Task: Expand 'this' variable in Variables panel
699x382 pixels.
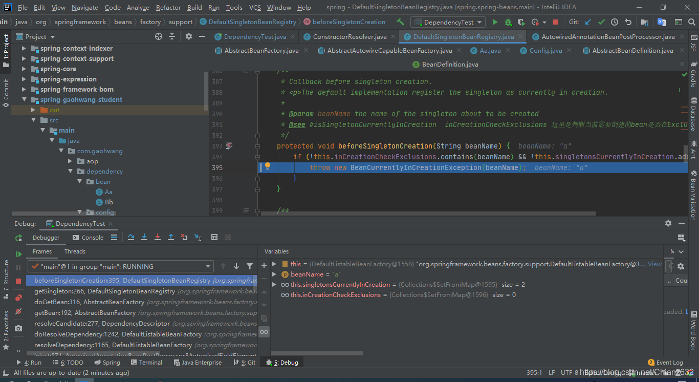Action: point(274,264)
